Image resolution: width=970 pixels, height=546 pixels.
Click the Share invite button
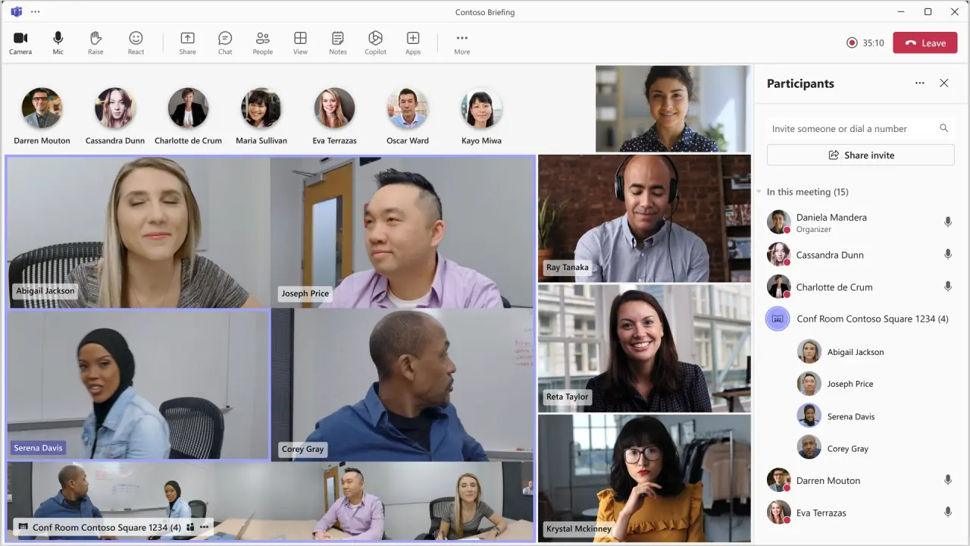[x=860, y=155]
